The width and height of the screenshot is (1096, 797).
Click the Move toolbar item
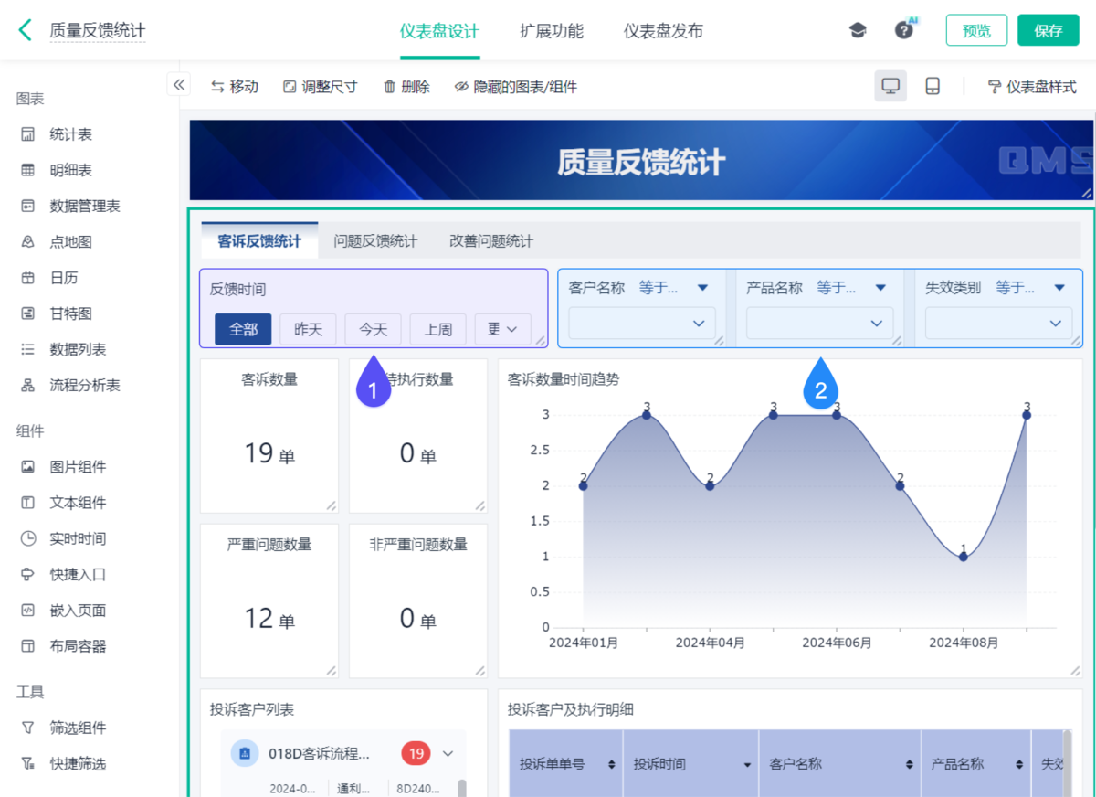coord(235,87)
